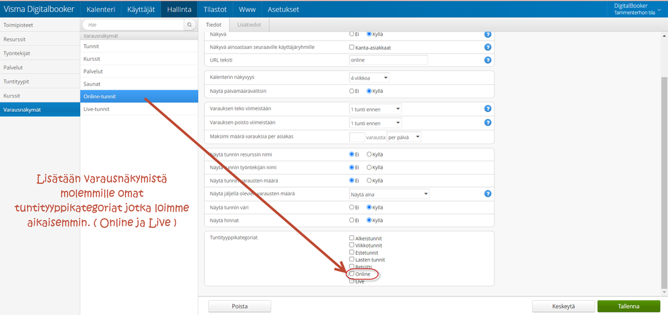Open the Varauksen poisto viimeistään dropdown

(375, 123)
